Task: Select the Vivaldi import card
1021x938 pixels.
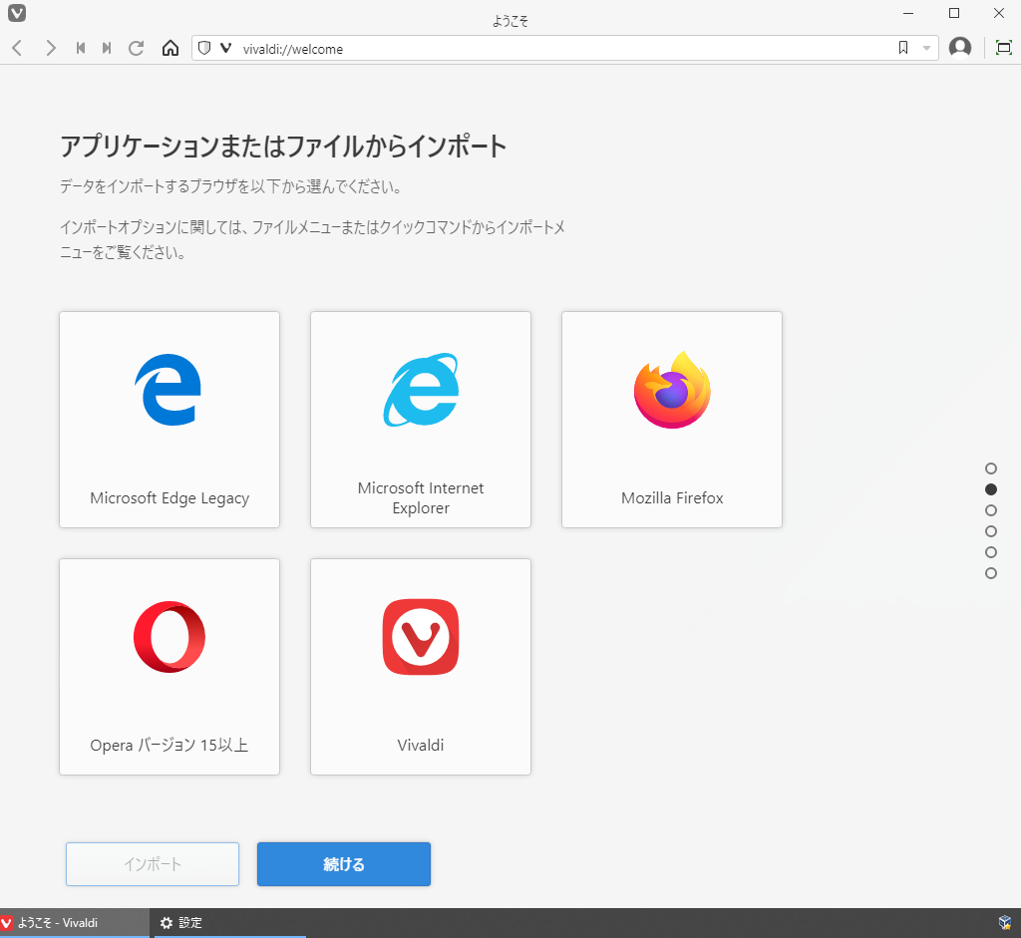Action: (421, 667)
